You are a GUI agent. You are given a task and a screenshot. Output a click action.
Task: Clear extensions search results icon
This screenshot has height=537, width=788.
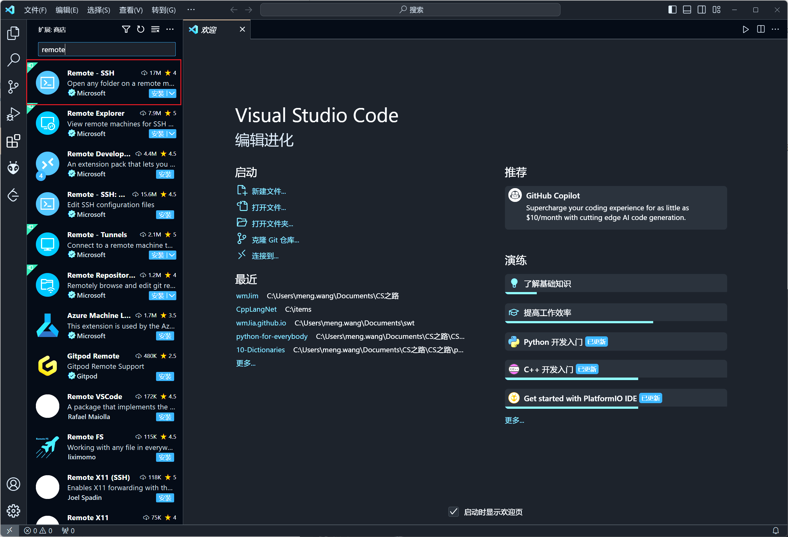(155, 30)
